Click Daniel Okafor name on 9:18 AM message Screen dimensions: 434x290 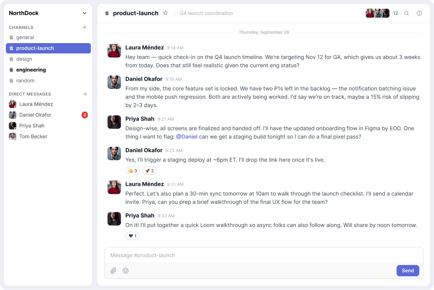(x=144, y=79)
